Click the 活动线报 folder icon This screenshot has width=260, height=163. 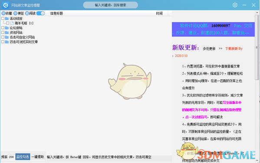7,18
